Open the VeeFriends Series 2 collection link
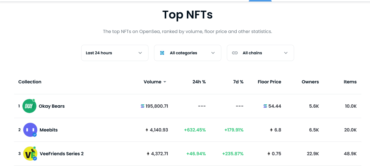370x167 pixels. [62, 154]
